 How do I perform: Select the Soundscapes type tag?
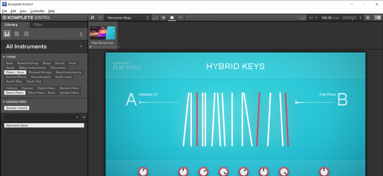pyautogui.click(x=41, y=77)
